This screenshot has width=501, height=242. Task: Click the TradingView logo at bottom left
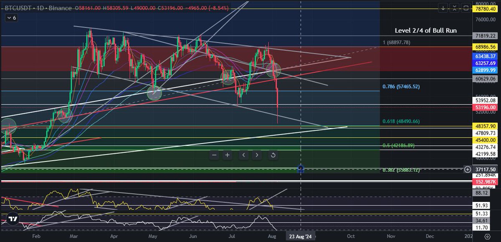pos(13,219)
